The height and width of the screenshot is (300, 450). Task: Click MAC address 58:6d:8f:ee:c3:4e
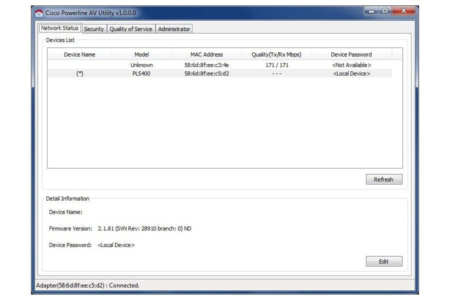point(206,65)
